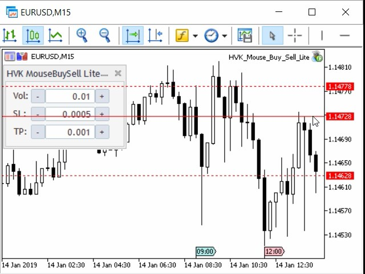Draw a horizontal line tool
This screenshot has height=274, width=365.
coord(344,35)
